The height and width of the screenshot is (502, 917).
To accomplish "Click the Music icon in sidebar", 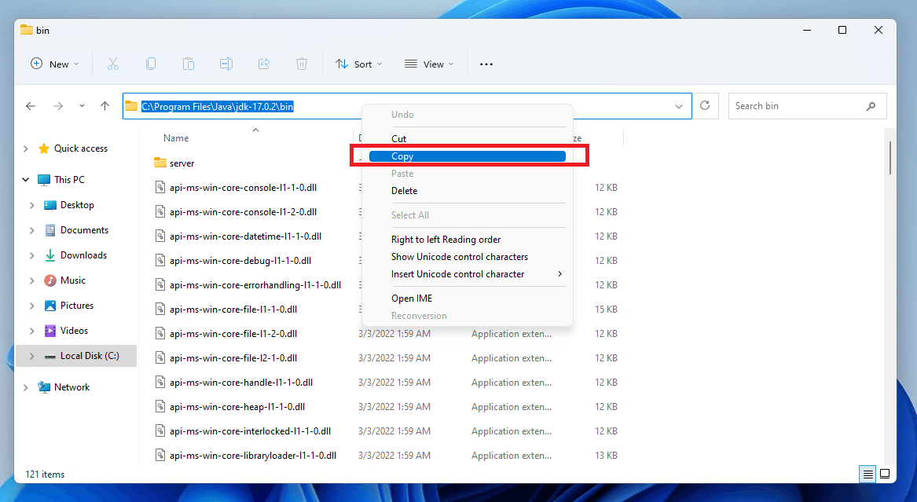I will (x=50, y=280).
